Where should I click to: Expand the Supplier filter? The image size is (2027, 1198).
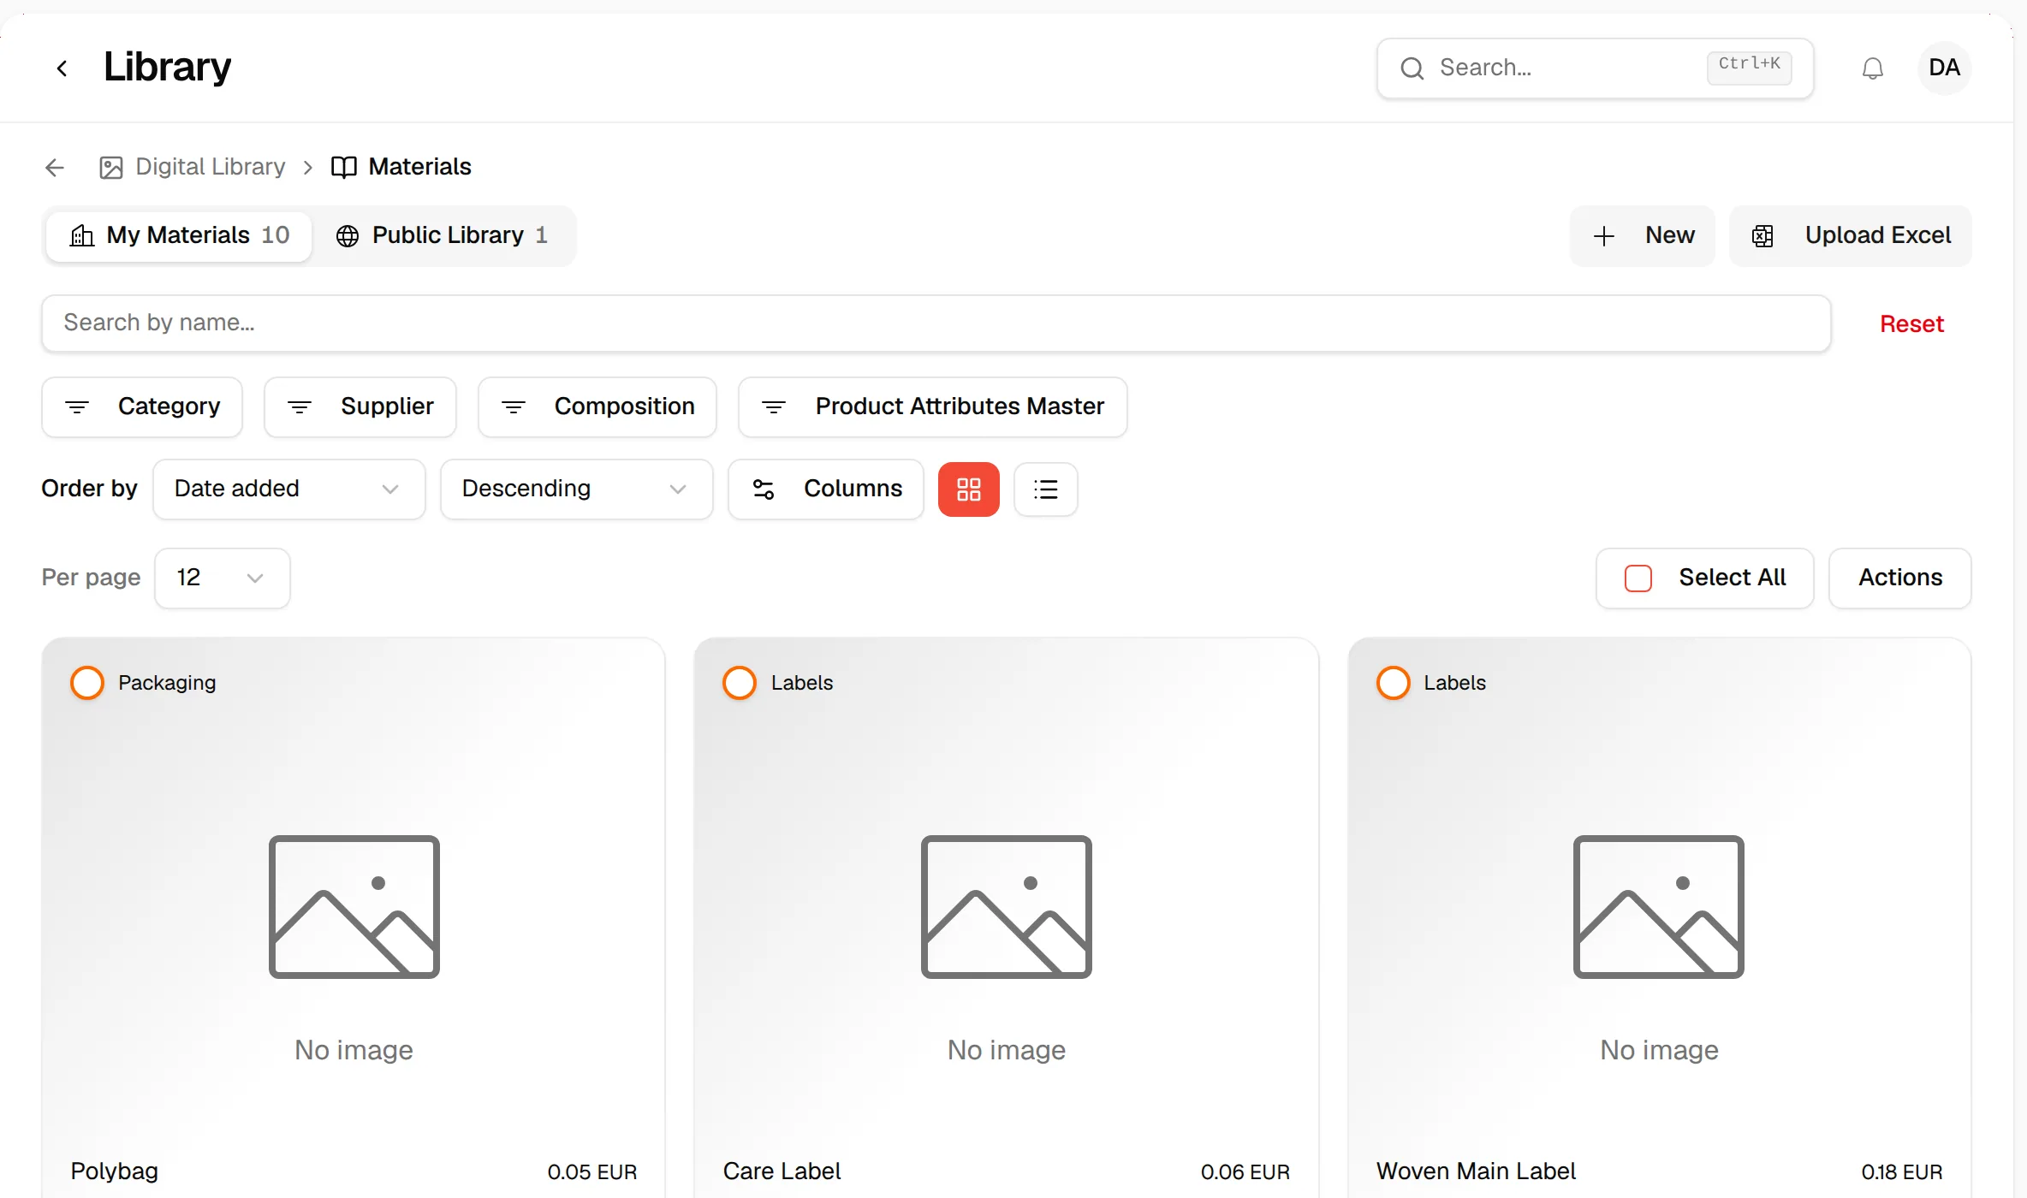(x=360, y=407)
